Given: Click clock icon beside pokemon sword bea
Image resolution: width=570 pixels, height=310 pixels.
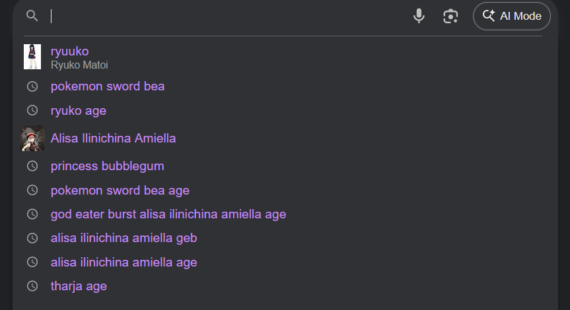Looking at the screenshot, I should (x=32, y=86).
